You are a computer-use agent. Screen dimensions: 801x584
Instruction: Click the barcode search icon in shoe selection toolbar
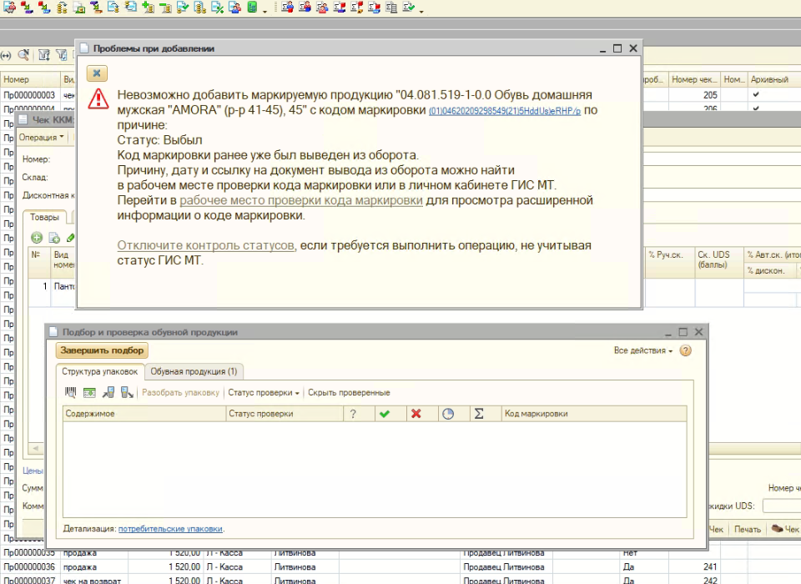[x=70, y=392]
